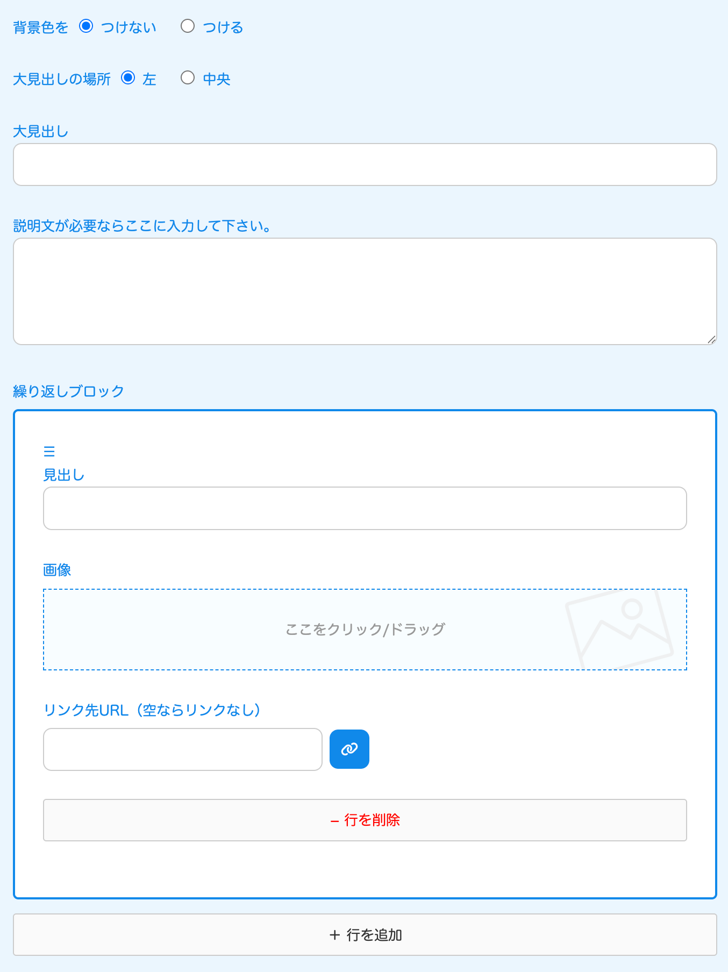Click the 繰り返しブロック section label
728x972 pixels.
pos(68,391)
